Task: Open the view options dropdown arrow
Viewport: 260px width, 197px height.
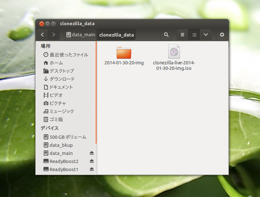Action: 206,35
